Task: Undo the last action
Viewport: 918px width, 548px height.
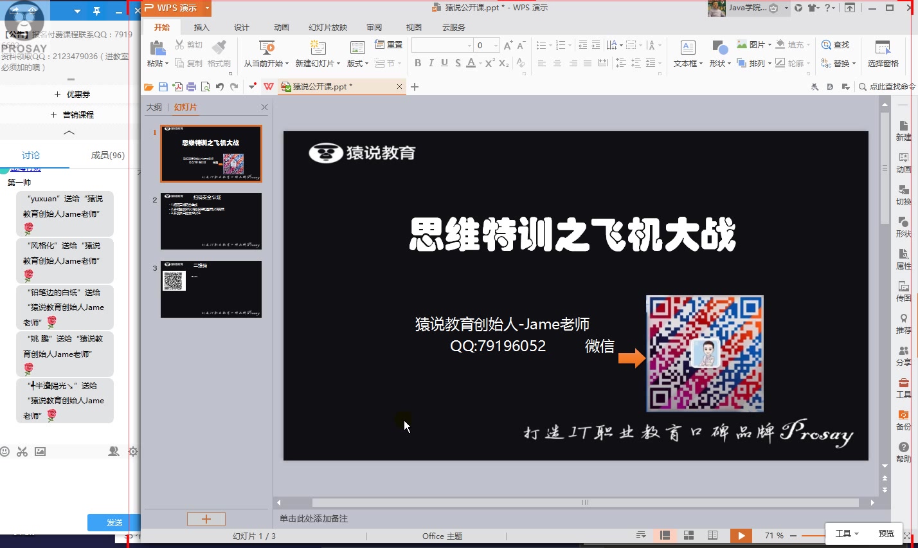Action: click(220, 87)
